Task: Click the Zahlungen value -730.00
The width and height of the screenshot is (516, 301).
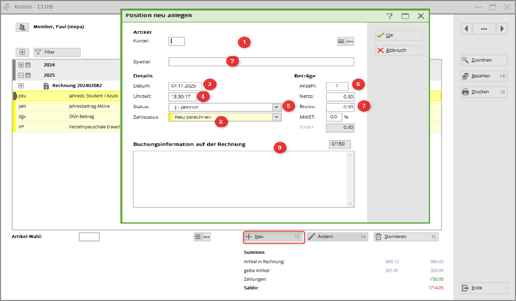Action: [436, 279]
